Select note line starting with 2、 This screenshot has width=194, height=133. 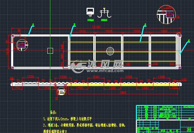(x=84, y=126)
